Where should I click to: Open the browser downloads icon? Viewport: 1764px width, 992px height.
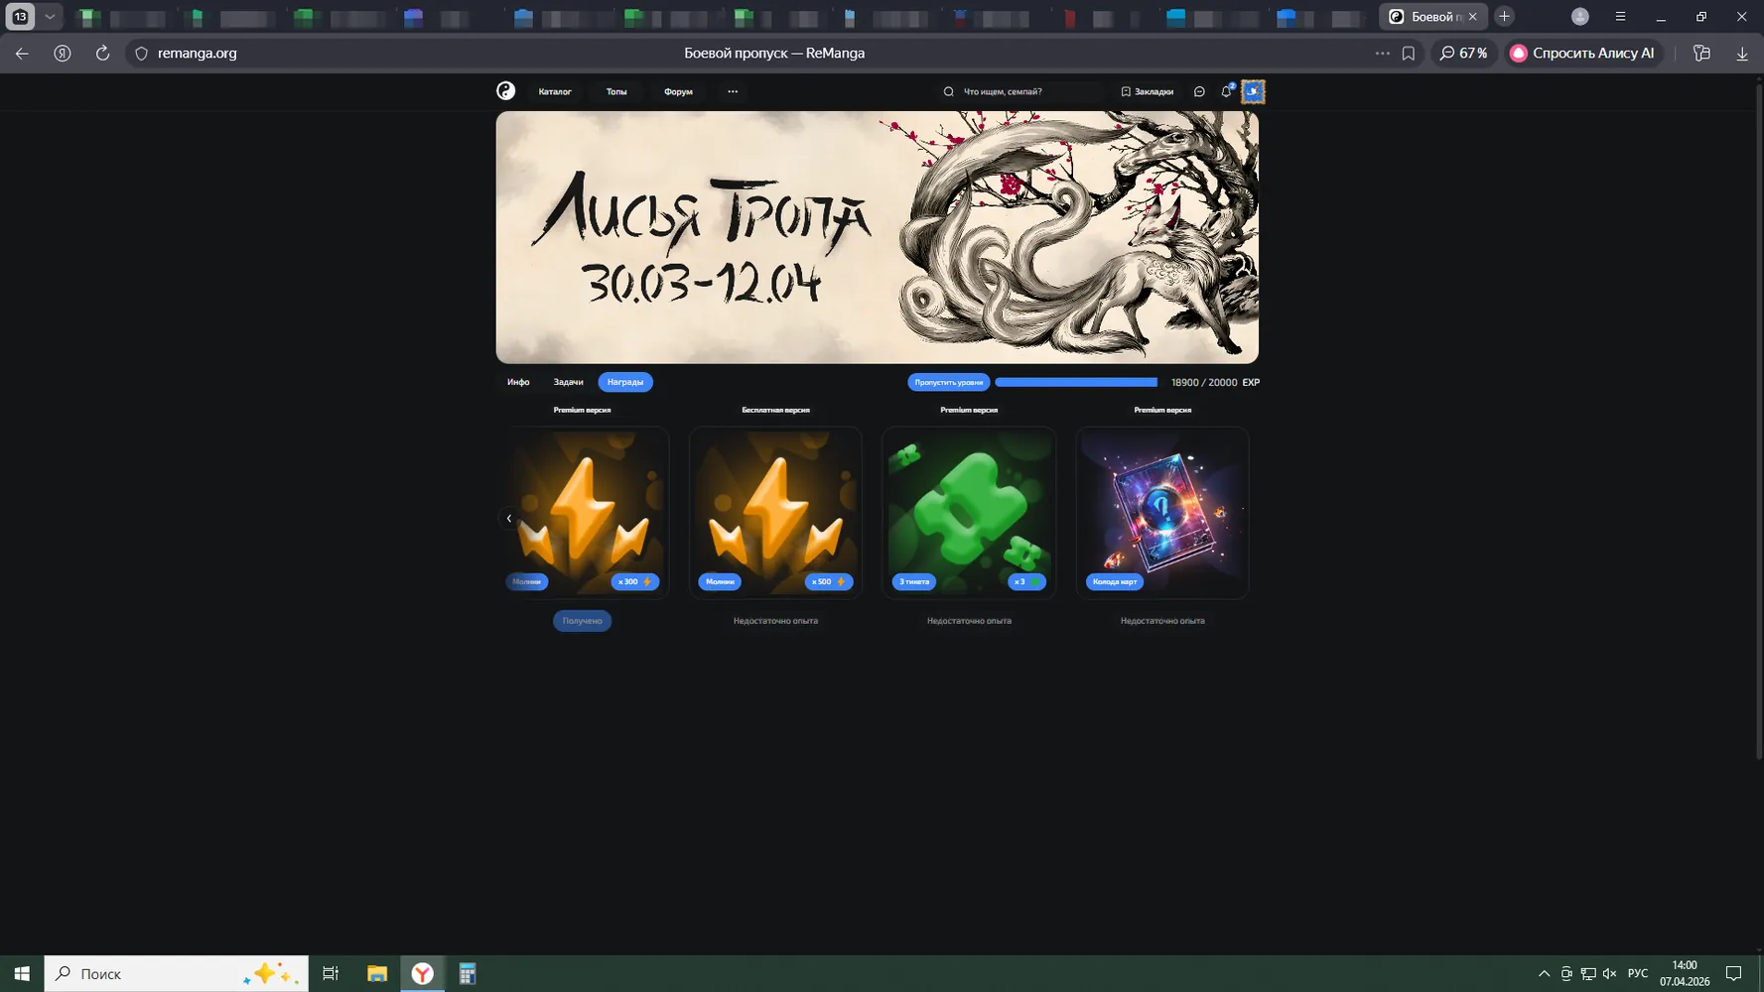(1741, 54)
